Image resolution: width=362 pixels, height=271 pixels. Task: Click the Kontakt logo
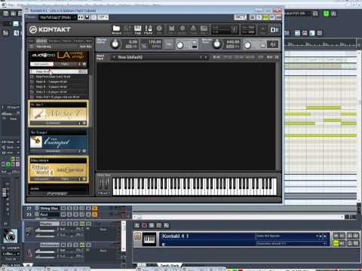tap(50, 29)
